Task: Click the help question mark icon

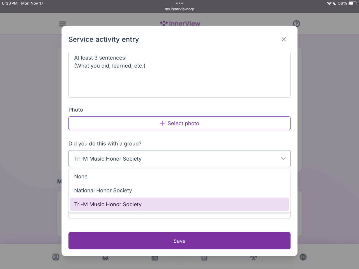Action: point(296,24)
